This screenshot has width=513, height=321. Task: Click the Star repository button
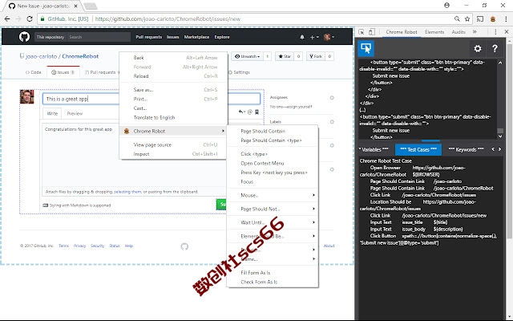tap(285, 56)
